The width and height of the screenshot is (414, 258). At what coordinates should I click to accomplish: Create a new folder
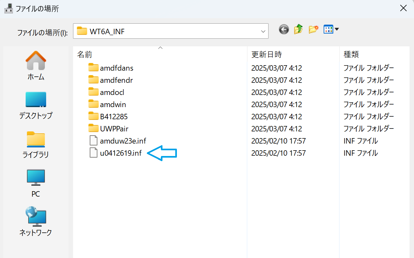[x=313, y=30]
